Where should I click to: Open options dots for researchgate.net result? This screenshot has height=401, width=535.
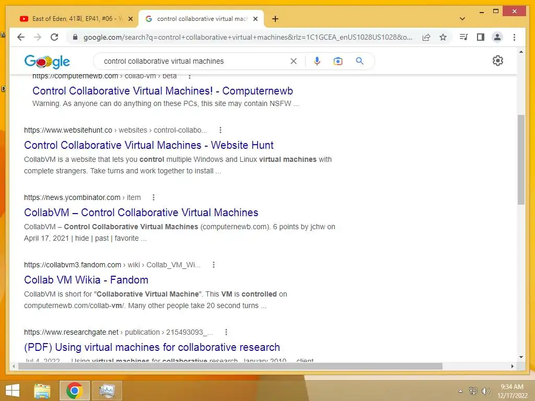(x=226, y=332)
